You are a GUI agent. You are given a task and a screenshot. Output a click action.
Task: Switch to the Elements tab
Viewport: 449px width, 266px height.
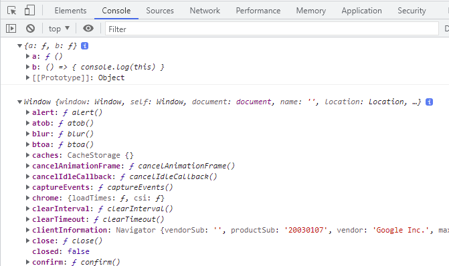[x=70, y=11]
